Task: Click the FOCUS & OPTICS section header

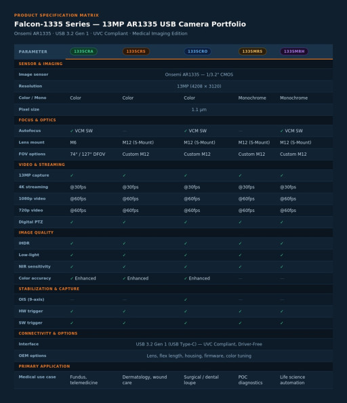Action: [37, 120]
